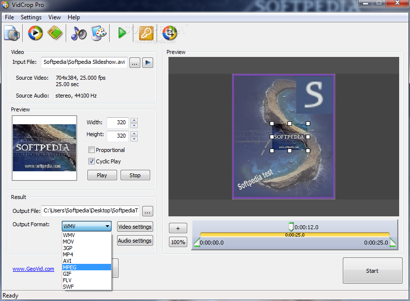Visit the www.GeoVid.com link
The image size is (410, 301).
(x=34, y=269)
